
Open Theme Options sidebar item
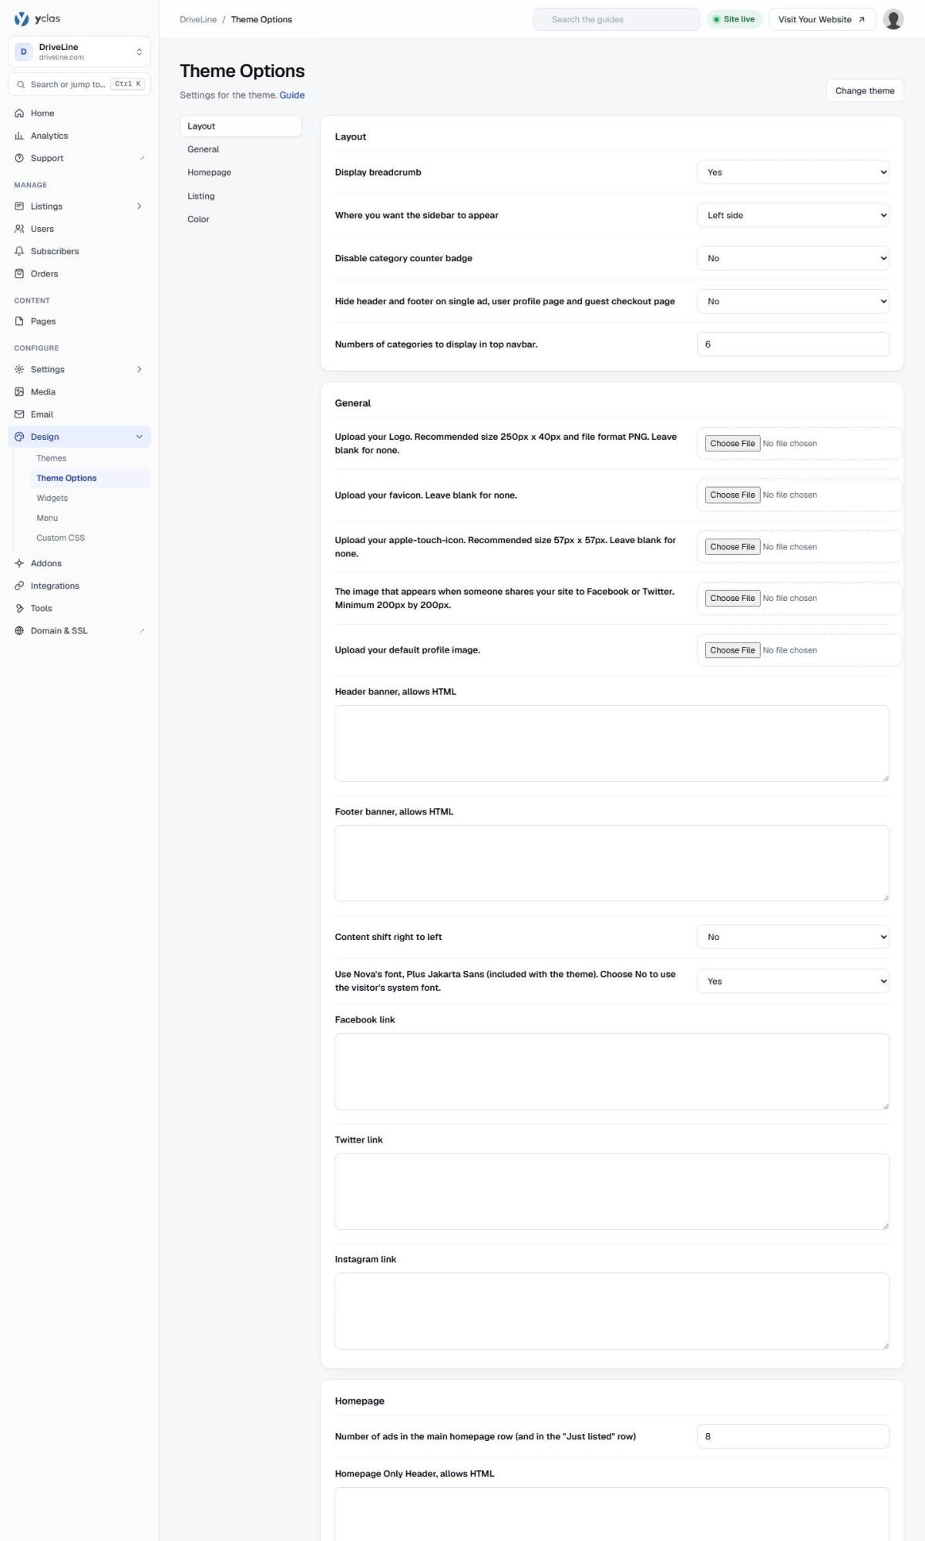click(90, 478)
